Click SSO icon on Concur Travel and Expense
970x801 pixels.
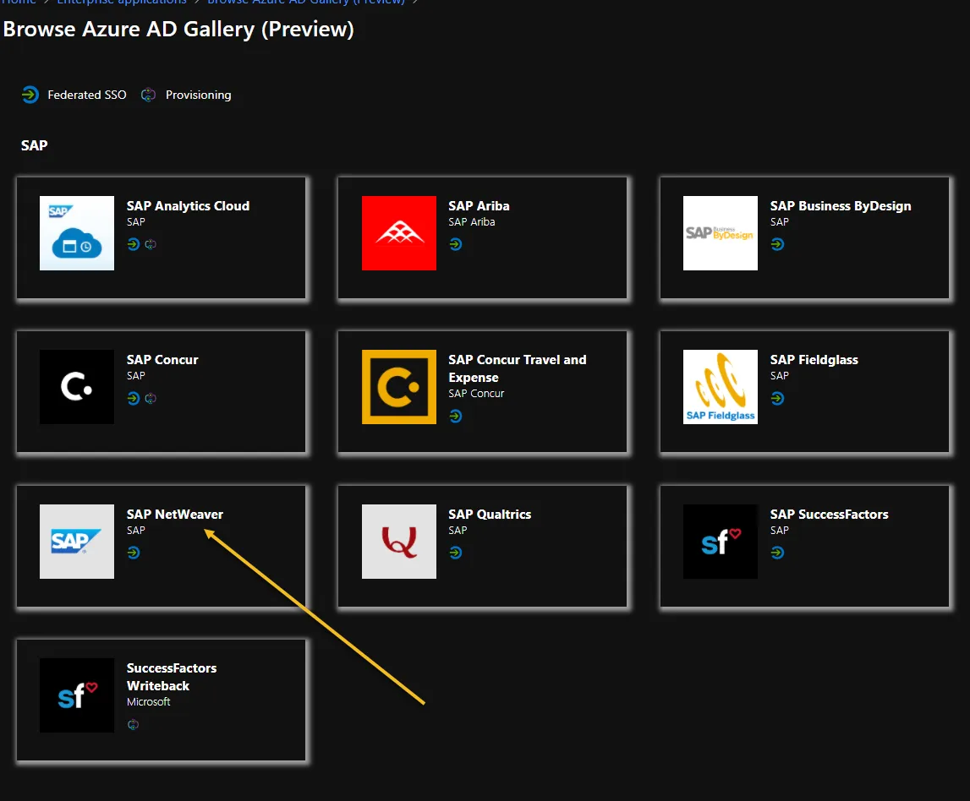[456, 416]
